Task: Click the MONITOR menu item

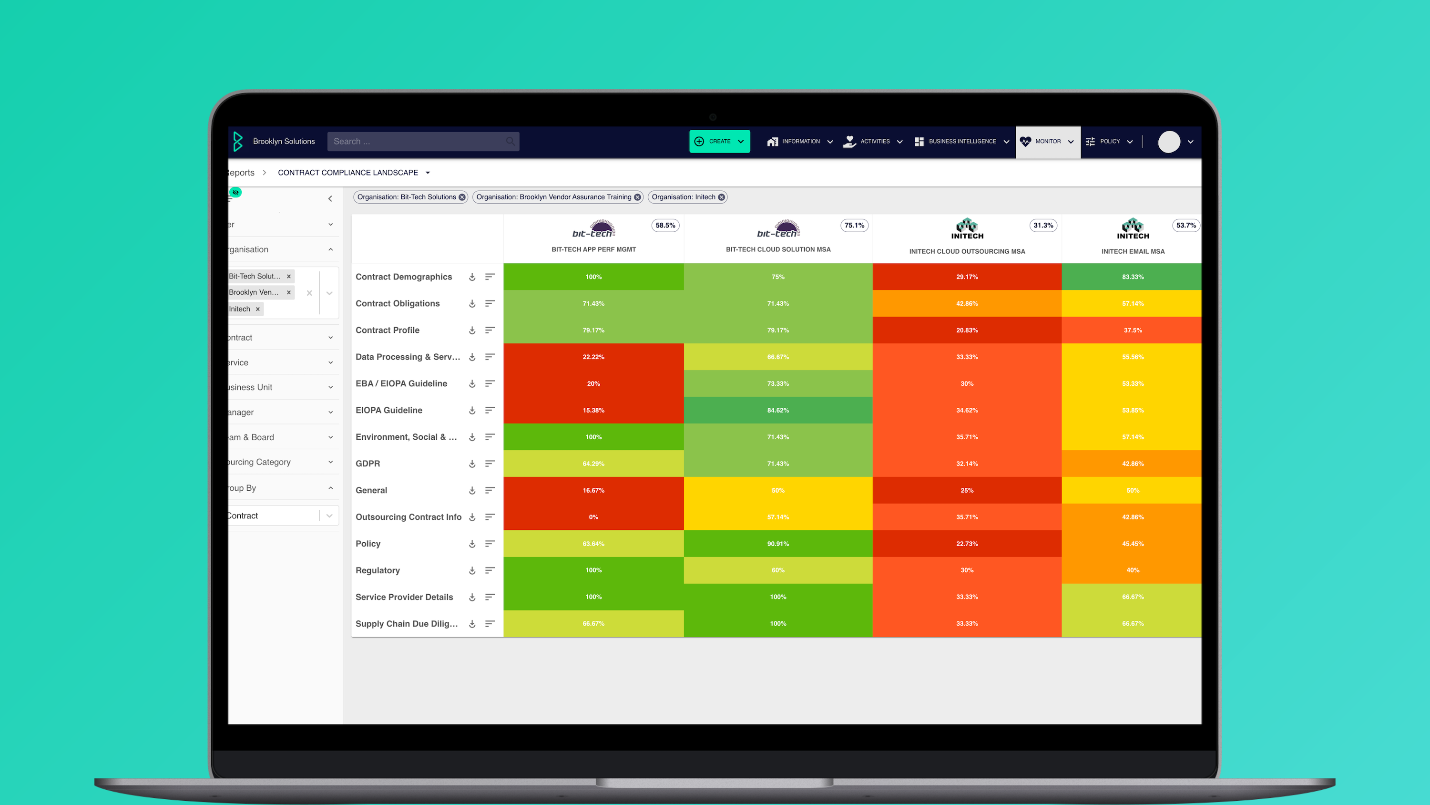Action: tap(1047, 141)
